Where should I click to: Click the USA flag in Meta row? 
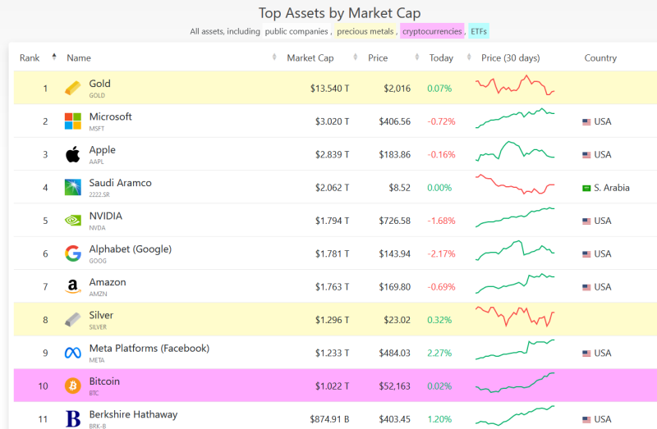(x=586, y=354)
